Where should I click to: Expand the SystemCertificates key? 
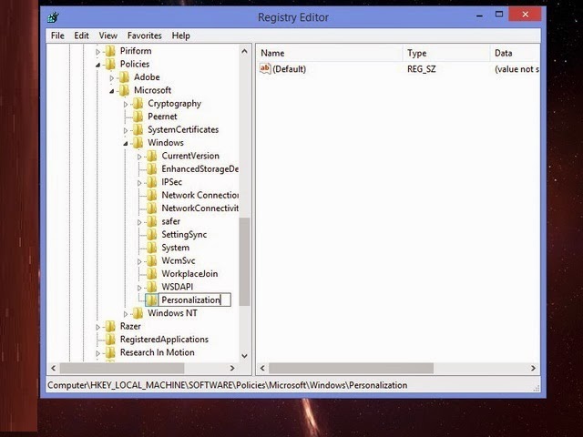126,130
